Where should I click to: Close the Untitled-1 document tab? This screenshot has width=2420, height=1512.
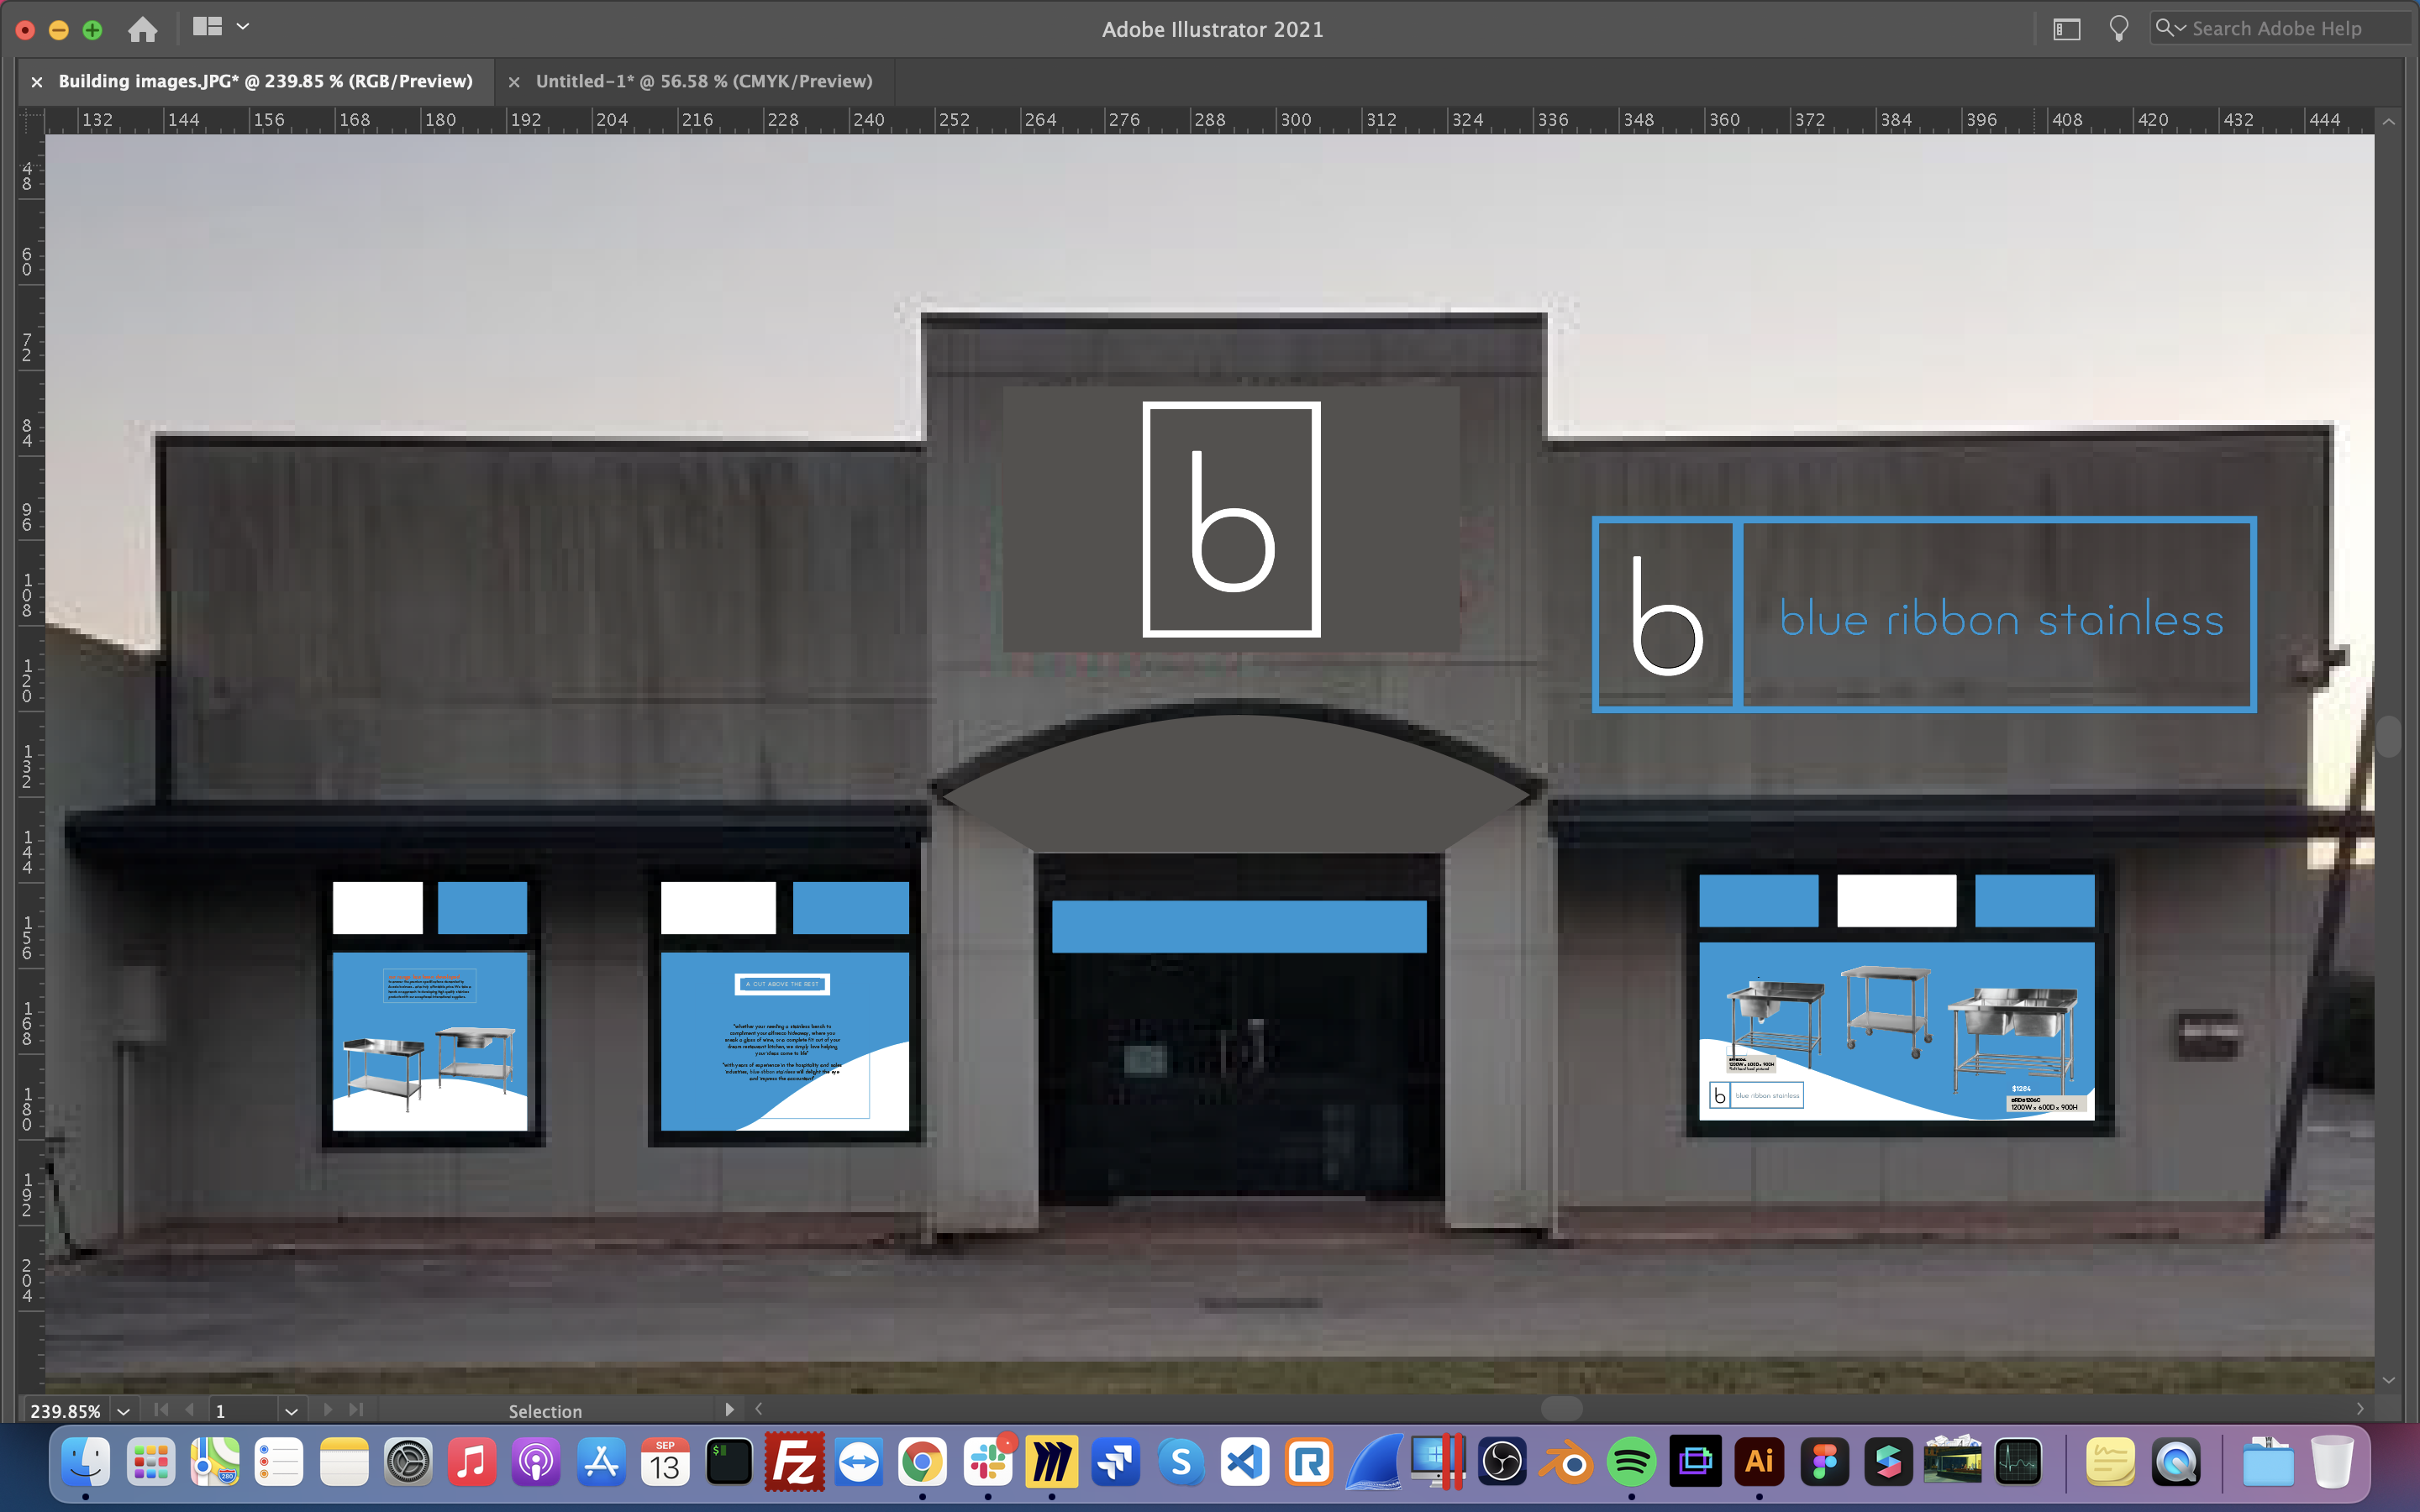514,81
